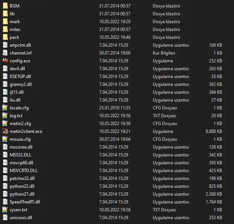Select the pack folder icon

tap(5, 37)
